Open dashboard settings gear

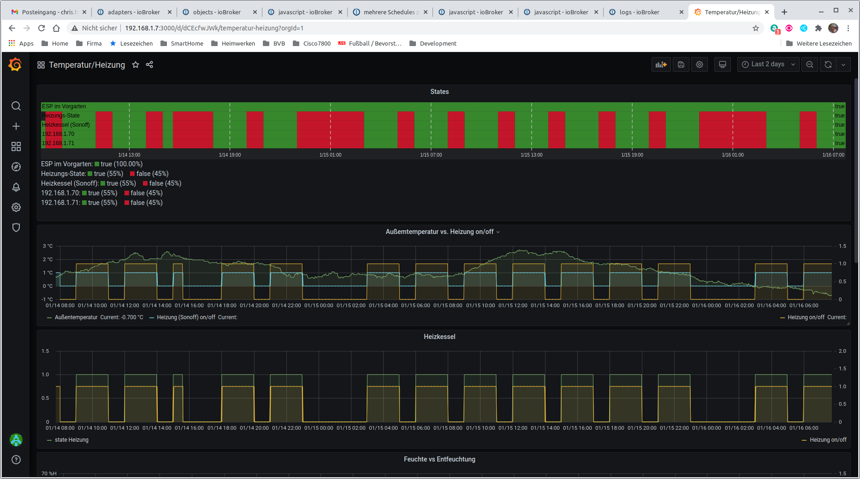tap(700, 64)
